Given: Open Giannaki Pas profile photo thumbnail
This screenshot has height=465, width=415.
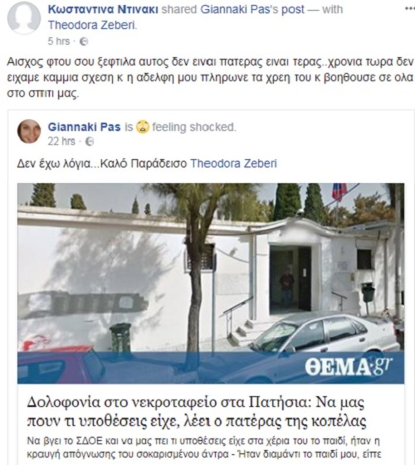Looking at the screenshot, I should (x=29, y=131).
